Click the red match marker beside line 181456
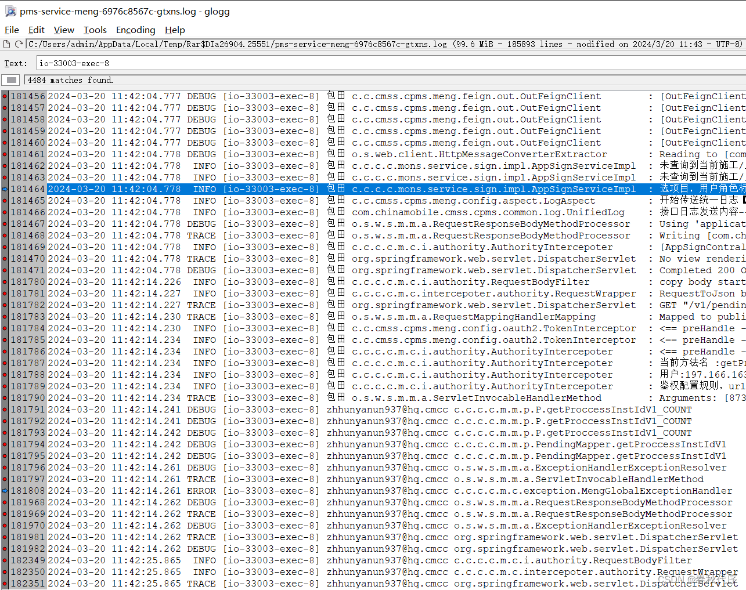Screen dimensions: 746x590 [5, 96]
